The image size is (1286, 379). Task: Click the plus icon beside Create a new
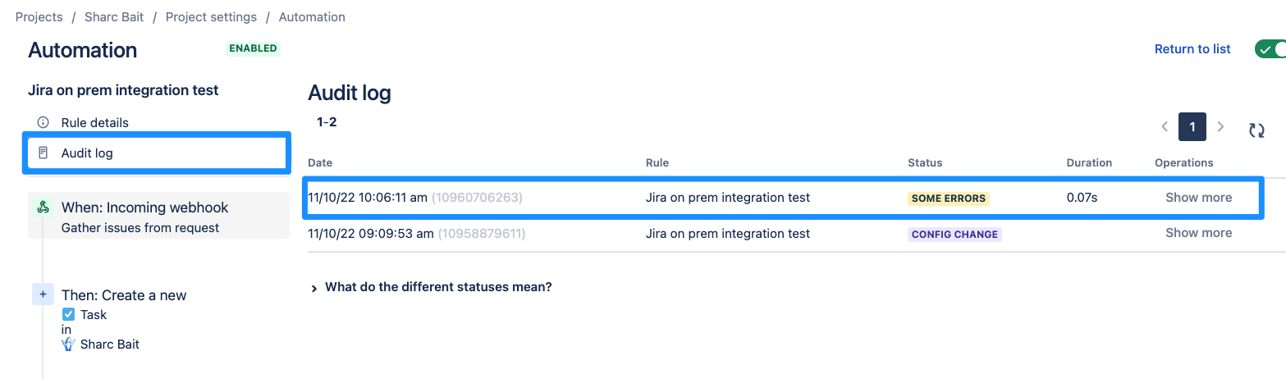point(43,295)
